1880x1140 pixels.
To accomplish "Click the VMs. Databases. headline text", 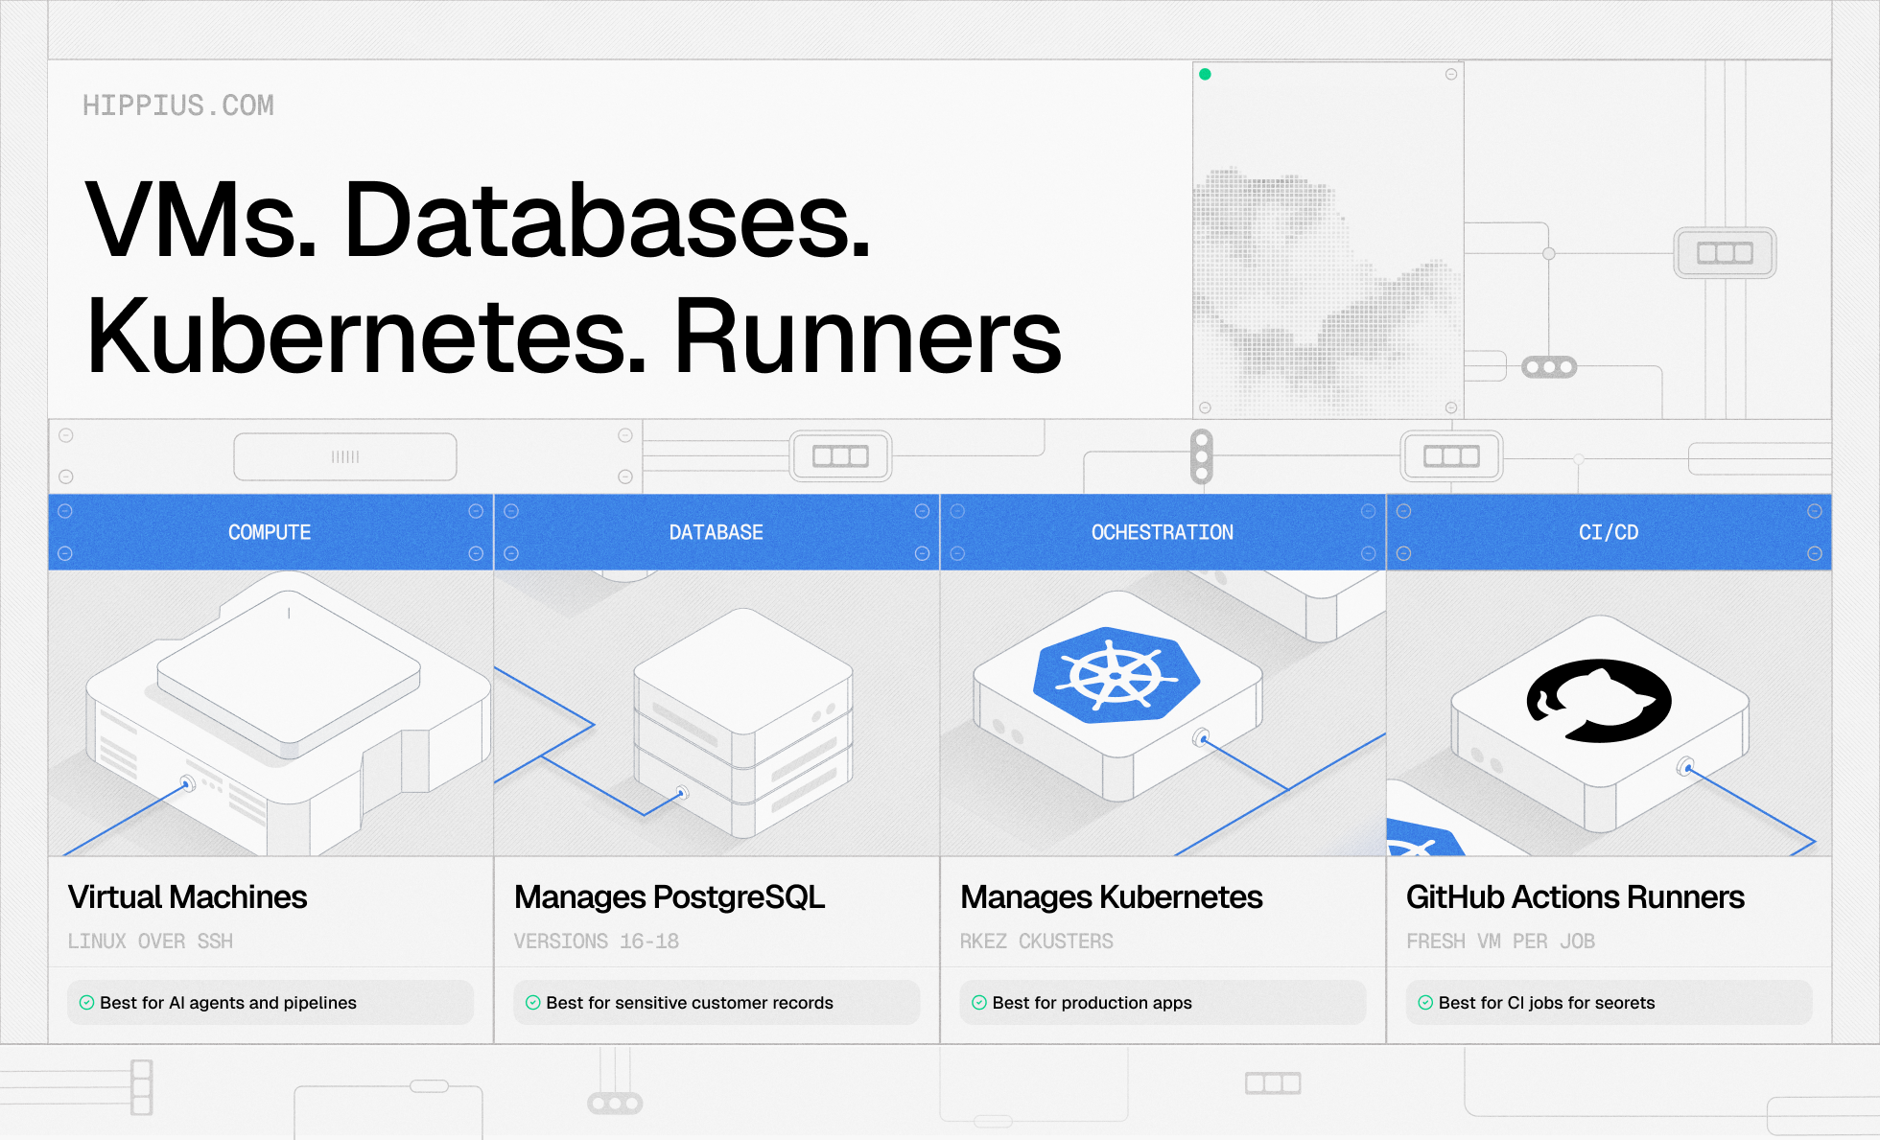I will [478, 221].
